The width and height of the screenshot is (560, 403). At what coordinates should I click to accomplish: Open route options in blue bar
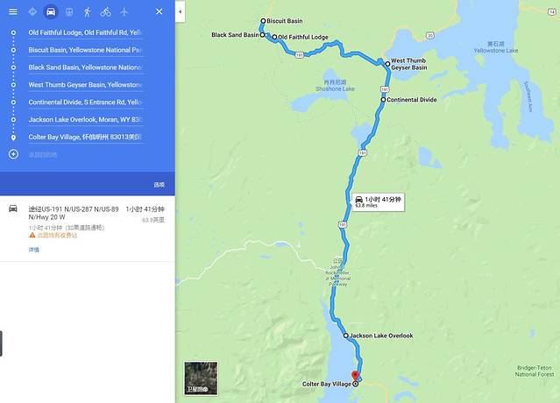[x=159, y=185]
